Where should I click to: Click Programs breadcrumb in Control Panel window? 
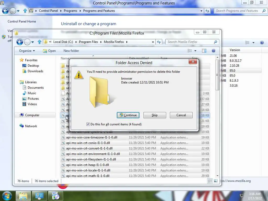click(x=70, y=10)
